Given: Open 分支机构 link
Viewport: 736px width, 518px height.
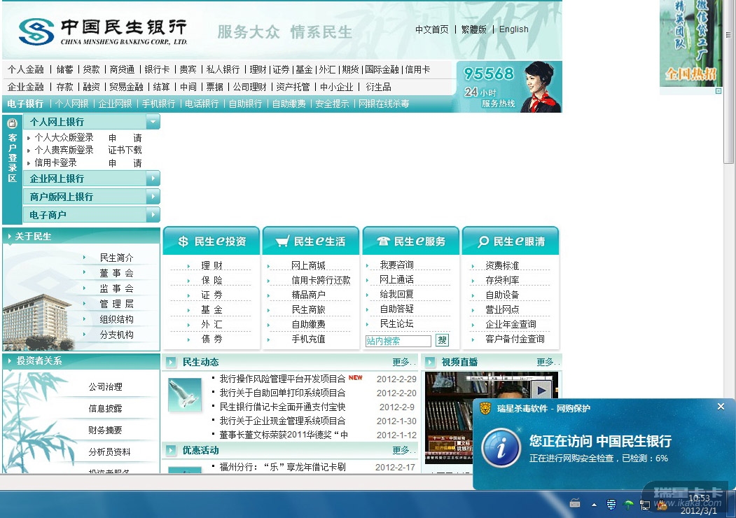Looking at the screenshot, I should (x=116, y=335).
